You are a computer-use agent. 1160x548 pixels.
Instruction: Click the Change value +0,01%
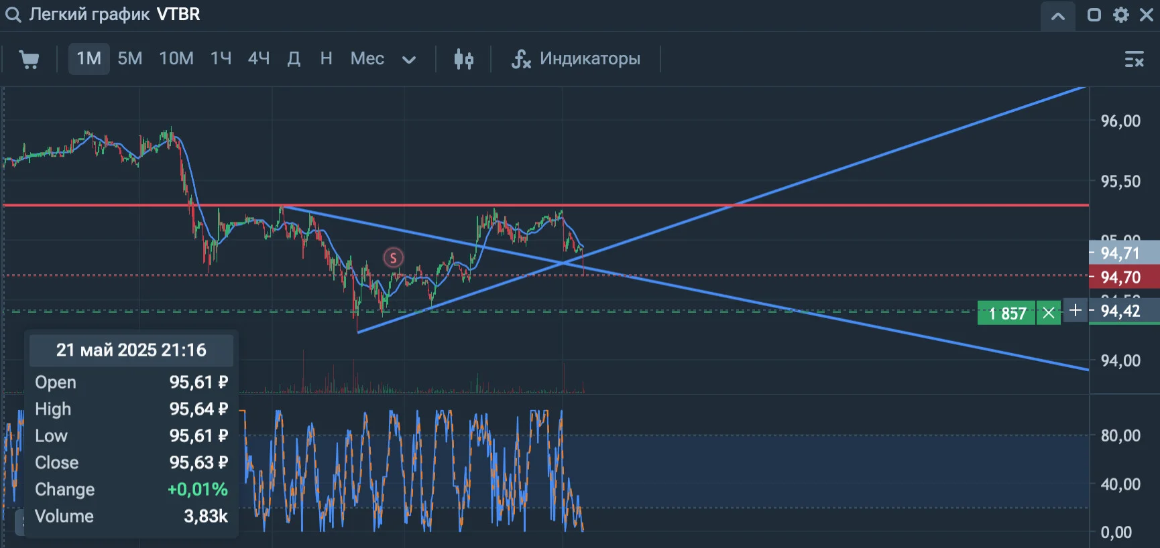[x=198, y=490]
